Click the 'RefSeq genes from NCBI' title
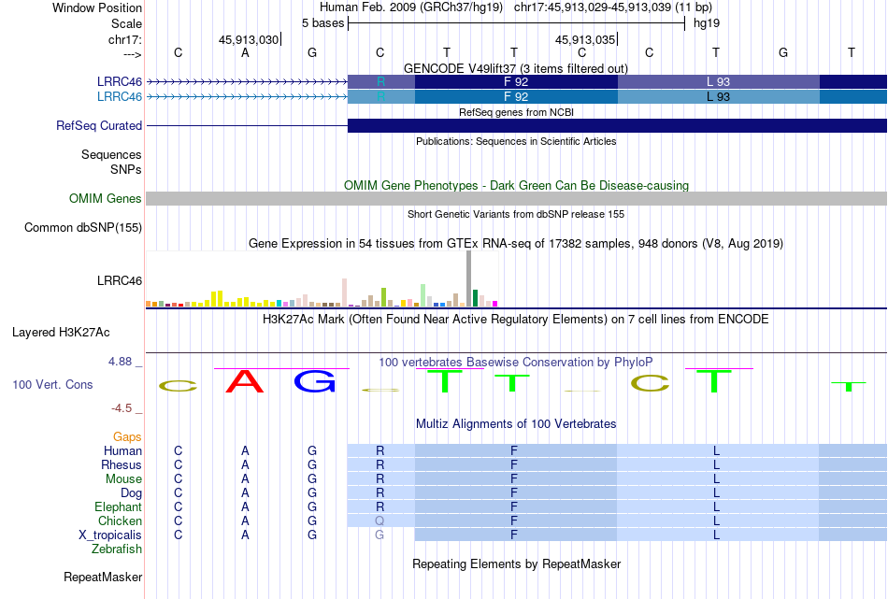888x599 pixels. click(516, 112)
